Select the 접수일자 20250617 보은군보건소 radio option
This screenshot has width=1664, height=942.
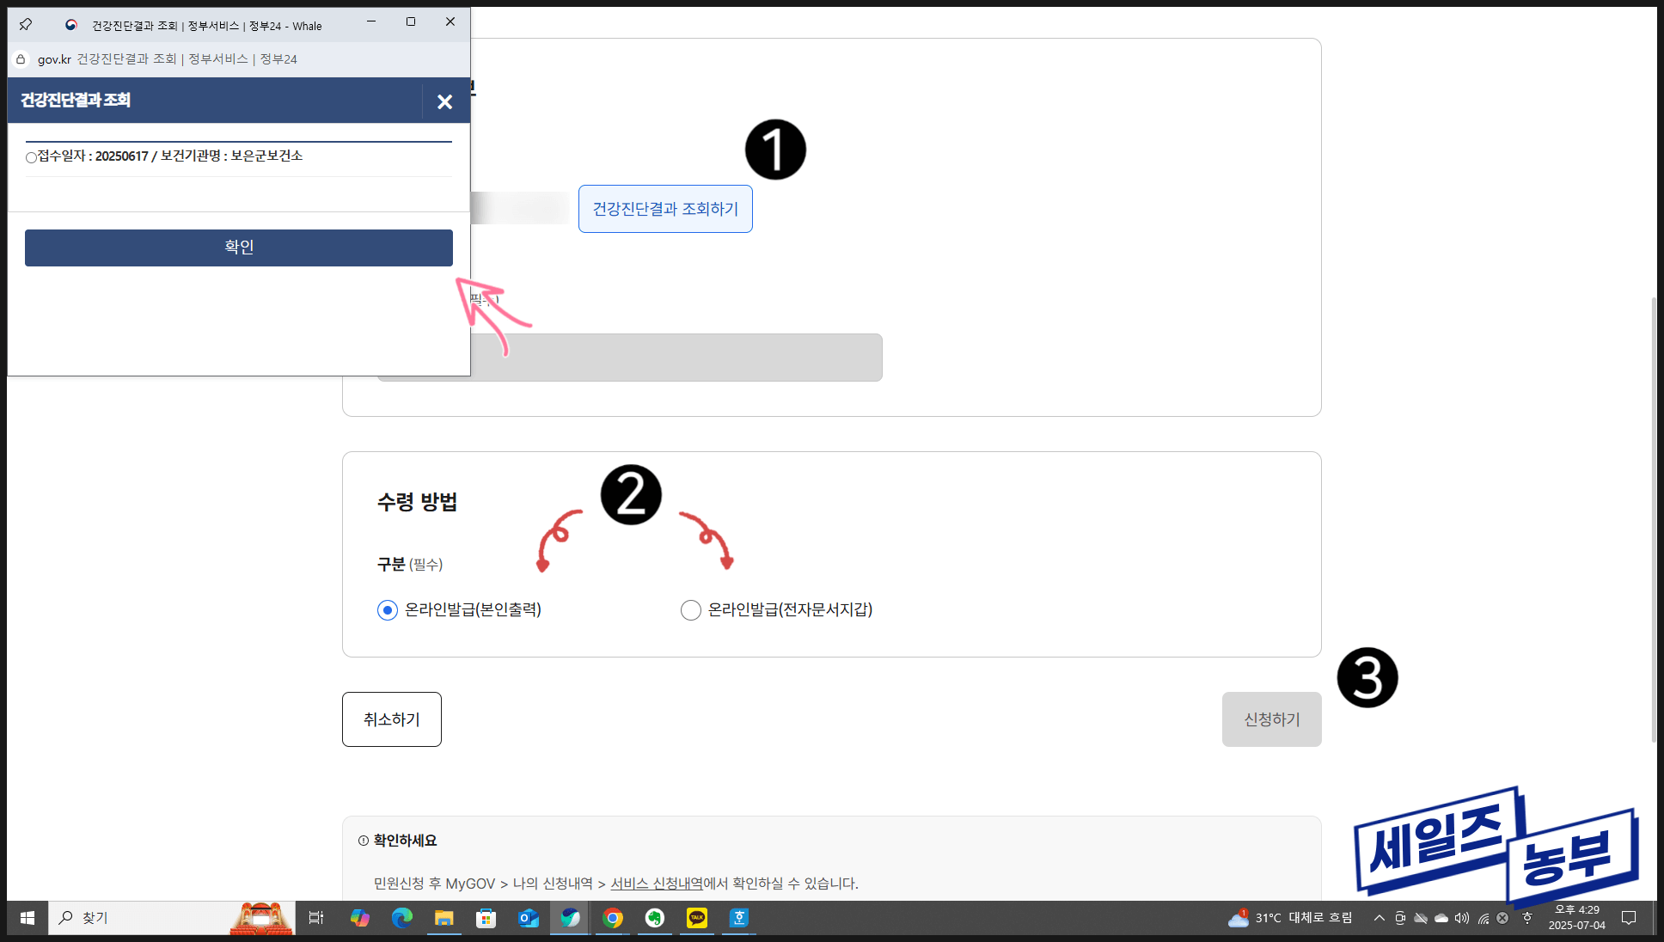point(31,157)
